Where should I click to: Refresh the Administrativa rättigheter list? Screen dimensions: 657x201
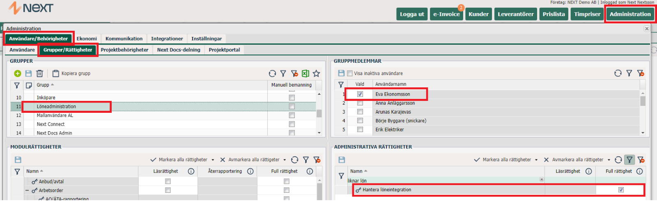click(x=618, y=160)
